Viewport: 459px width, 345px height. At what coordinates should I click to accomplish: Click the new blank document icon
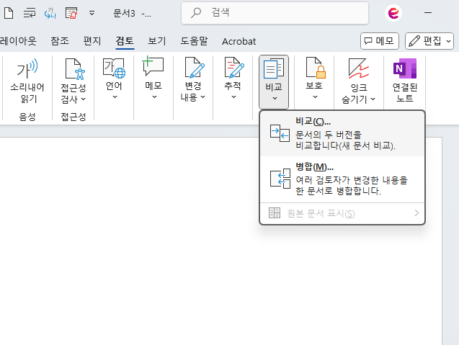9,13
